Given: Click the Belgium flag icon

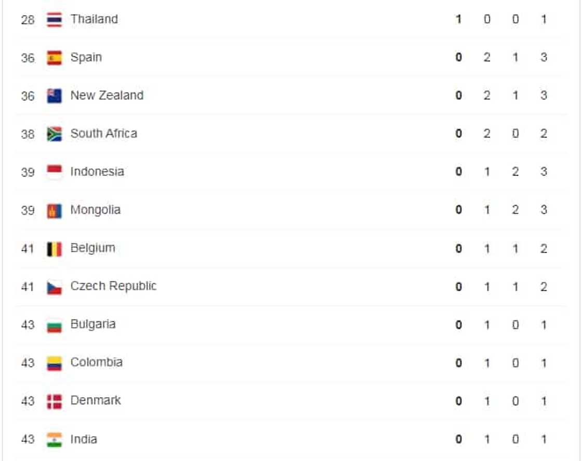Looking at the screenshot, I should click(x=54, y=249).
